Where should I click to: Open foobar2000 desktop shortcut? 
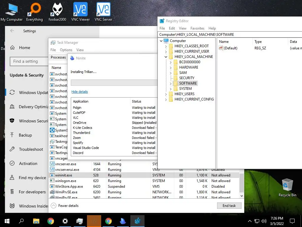pyautogui.click(x=58, y=12)
